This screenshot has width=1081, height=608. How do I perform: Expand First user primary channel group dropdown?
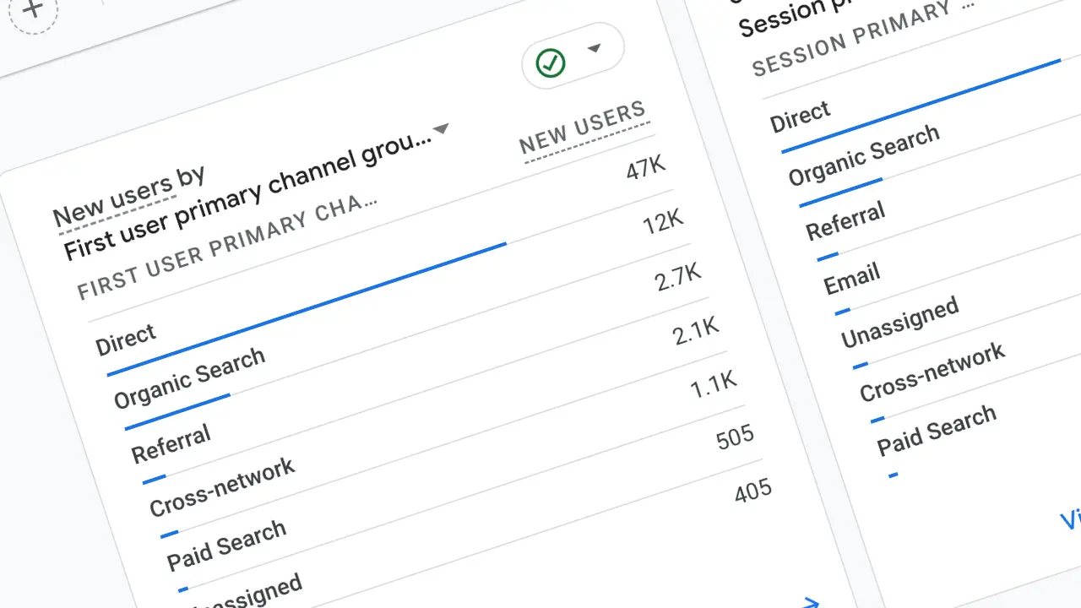pos(441,129)
